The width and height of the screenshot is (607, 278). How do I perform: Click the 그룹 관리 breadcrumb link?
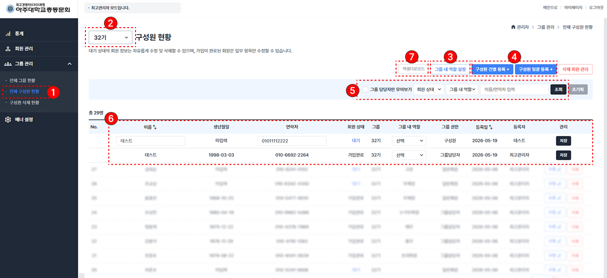click(x=545, y=27)
